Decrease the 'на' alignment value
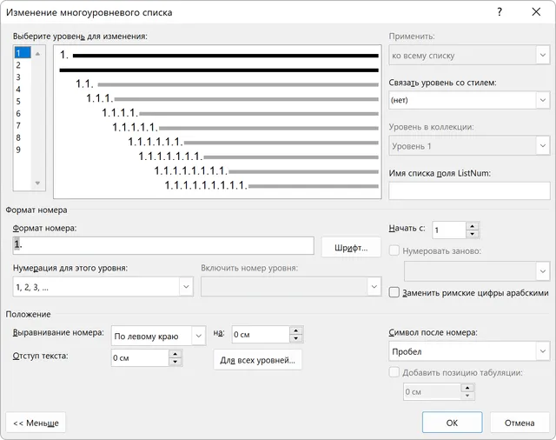Screen dimensions: 556x440 point(295,338)
